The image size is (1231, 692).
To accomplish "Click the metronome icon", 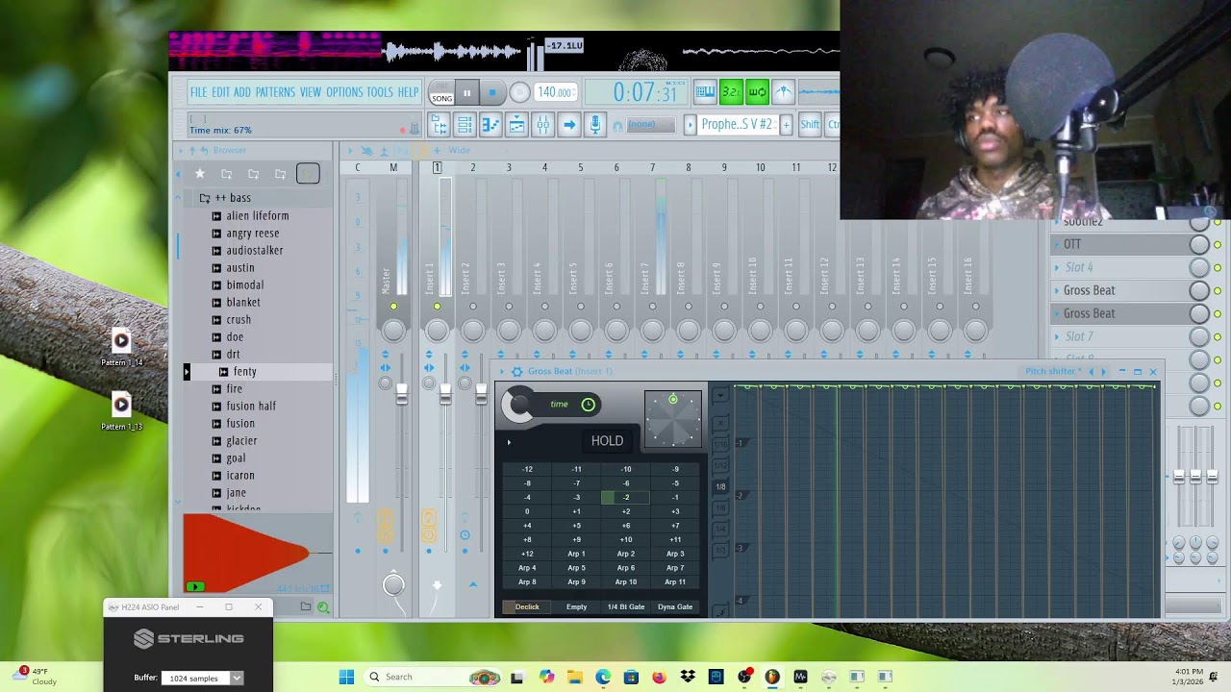I will (783, 92).
